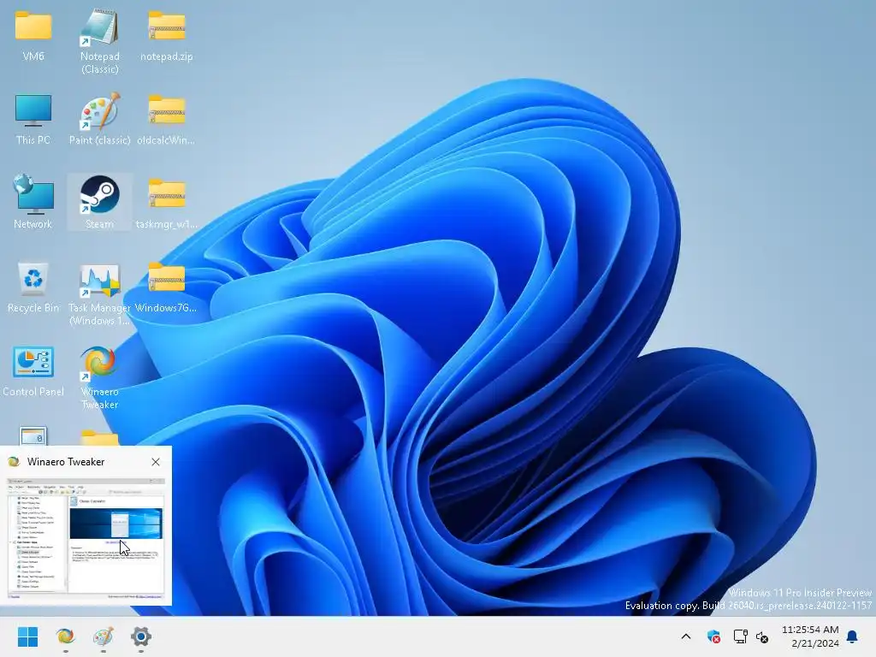Open the Recycle Bin
The height and width of the screenshot is (657, 876).
33,287
